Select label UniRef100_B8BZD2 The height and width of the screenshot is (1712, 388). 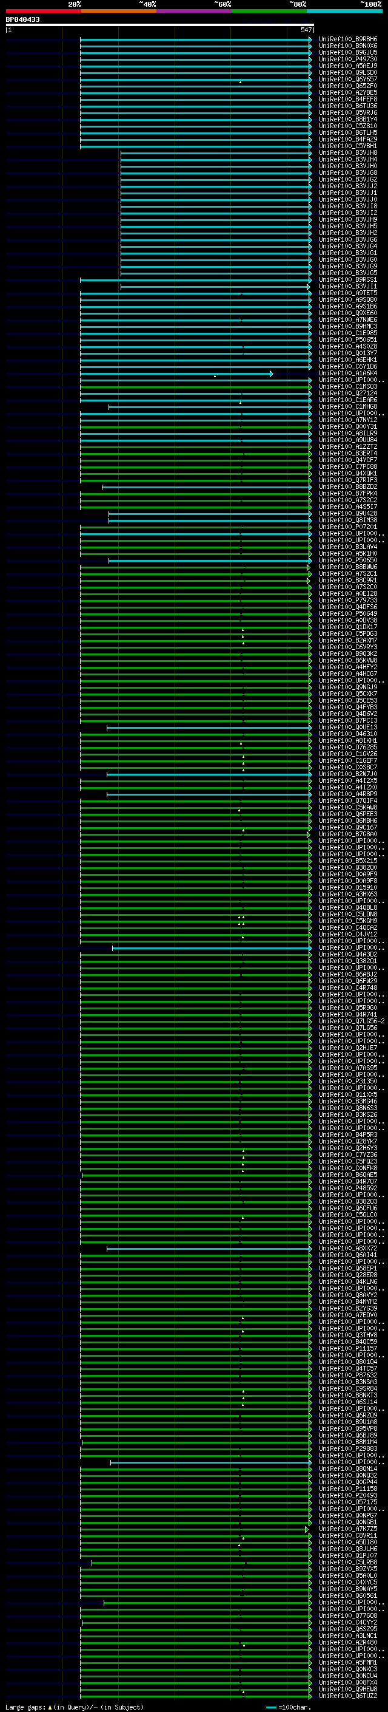[x=348, y=487]
